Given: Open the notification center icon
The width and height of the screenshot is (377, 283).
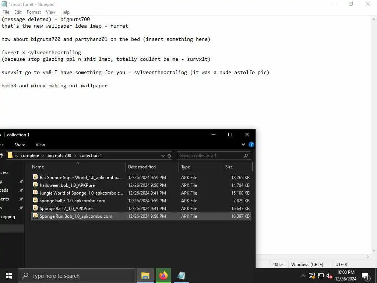Looking at the screenshot, I should [x=366, y=276].
